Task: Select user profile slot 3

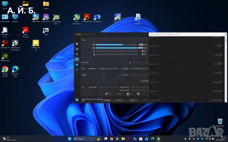Action: pyautogui.click(x=140, y=62)
